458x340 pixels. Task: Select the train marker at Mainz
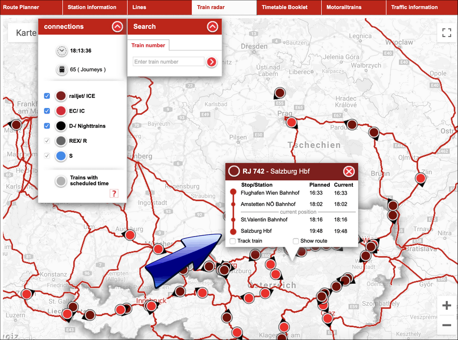(x=16, y=124)
